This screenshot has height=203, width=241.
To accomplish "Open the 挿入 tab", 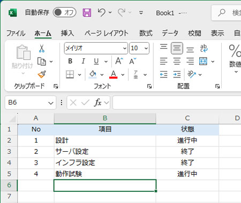I will point(67,33).
